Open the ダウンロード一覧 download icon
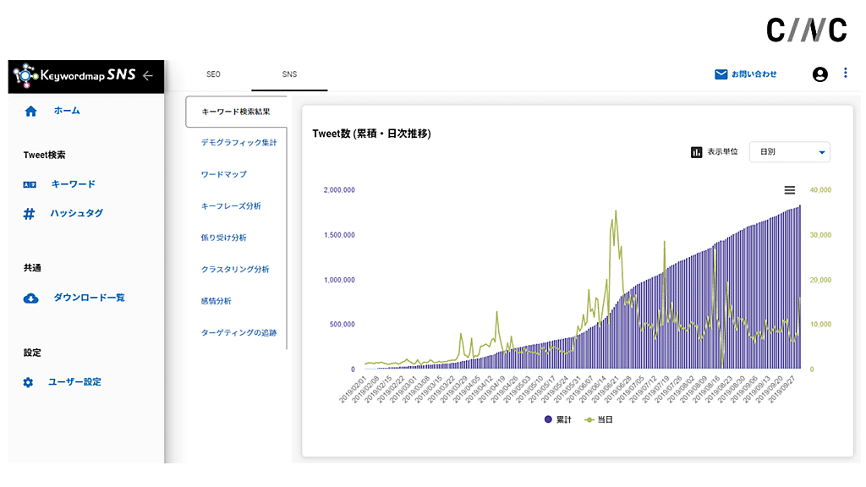The width and height of the screenshot is (866, 487). (x=30, y=298)
